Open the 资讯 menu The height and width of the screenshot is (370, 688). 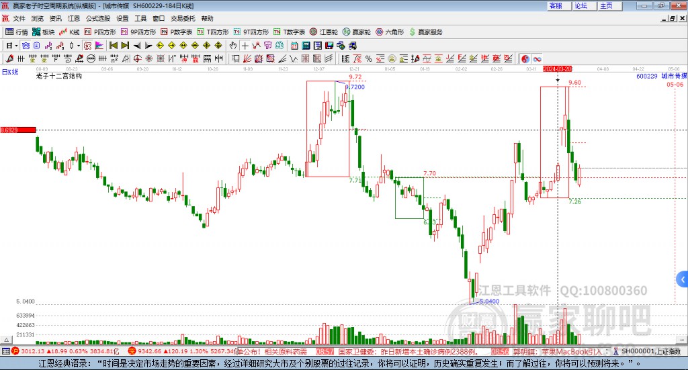55,18
